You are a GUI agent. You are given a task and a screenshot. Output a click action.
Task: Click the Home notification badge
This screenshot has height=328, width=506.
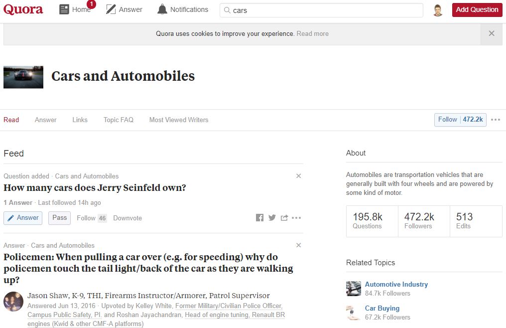click(91, 4)
